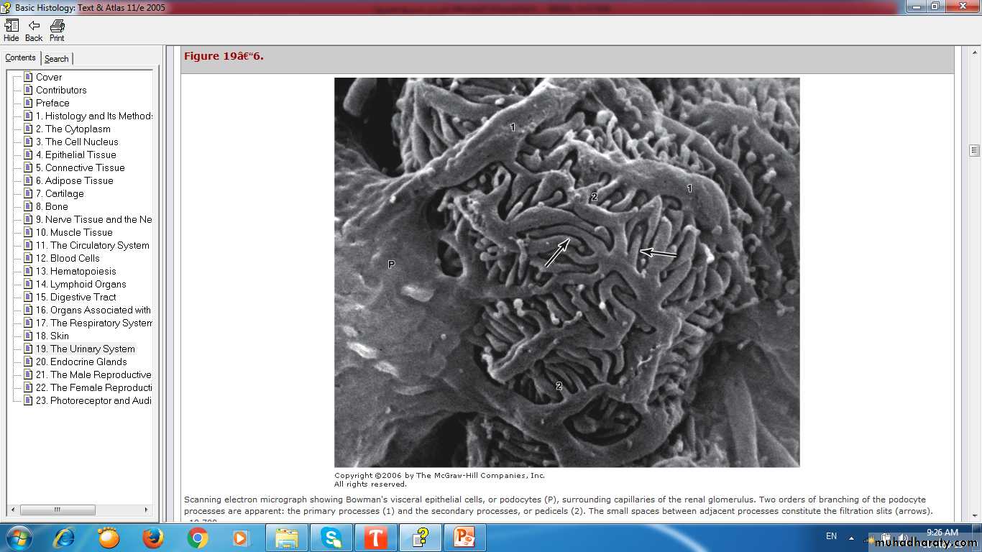Launch Firefox from the taskbar
This screenshot has width=982, height=552.
(152, 538)
